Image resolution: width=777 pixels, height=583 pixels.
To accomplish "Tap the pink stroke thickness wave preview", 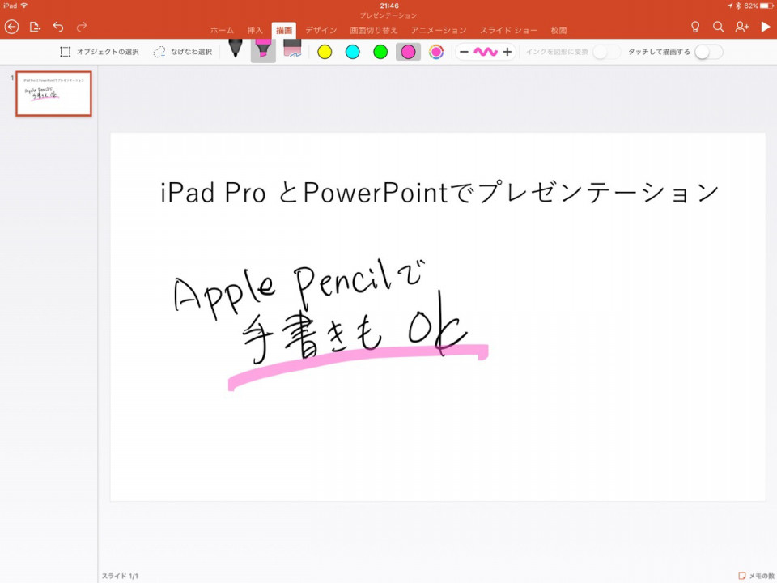I will tap(486, 52).
